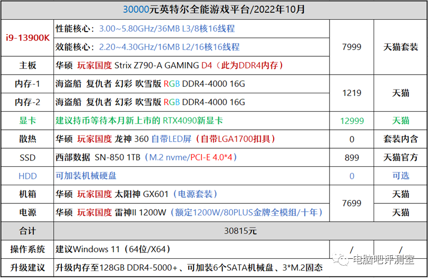Select the 电源 label cell
Screen dimensions: 428x278
pyautogui.click(x=27, y=213)
